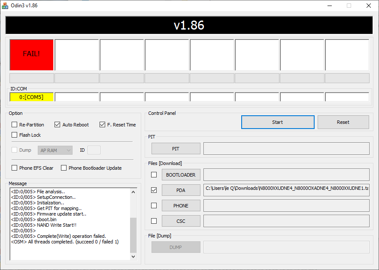Screen dimensions: 379x270
Task: Click 'Firmware update start..' log line
Action: 49,214
